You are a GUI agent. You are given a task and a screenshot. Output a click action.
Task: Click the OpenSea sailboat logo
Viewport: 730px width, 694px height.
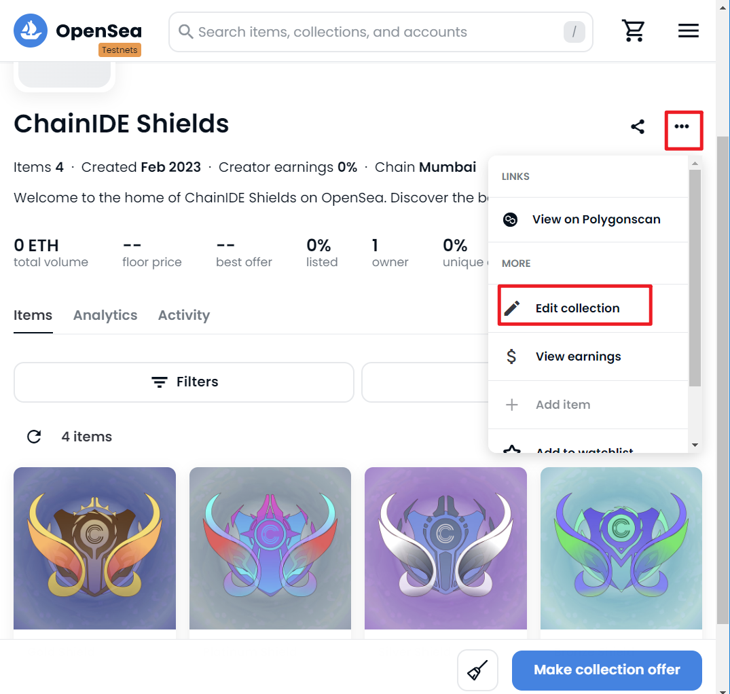(x=31, y=31)
